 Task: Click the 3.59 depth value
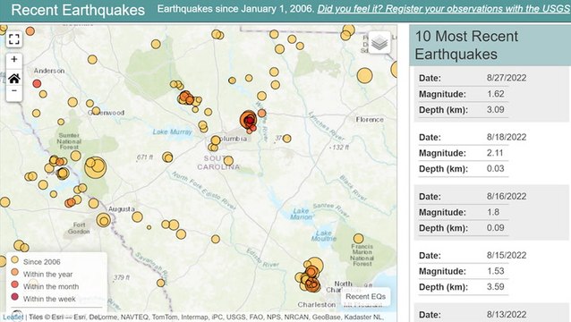coord(496,287)
